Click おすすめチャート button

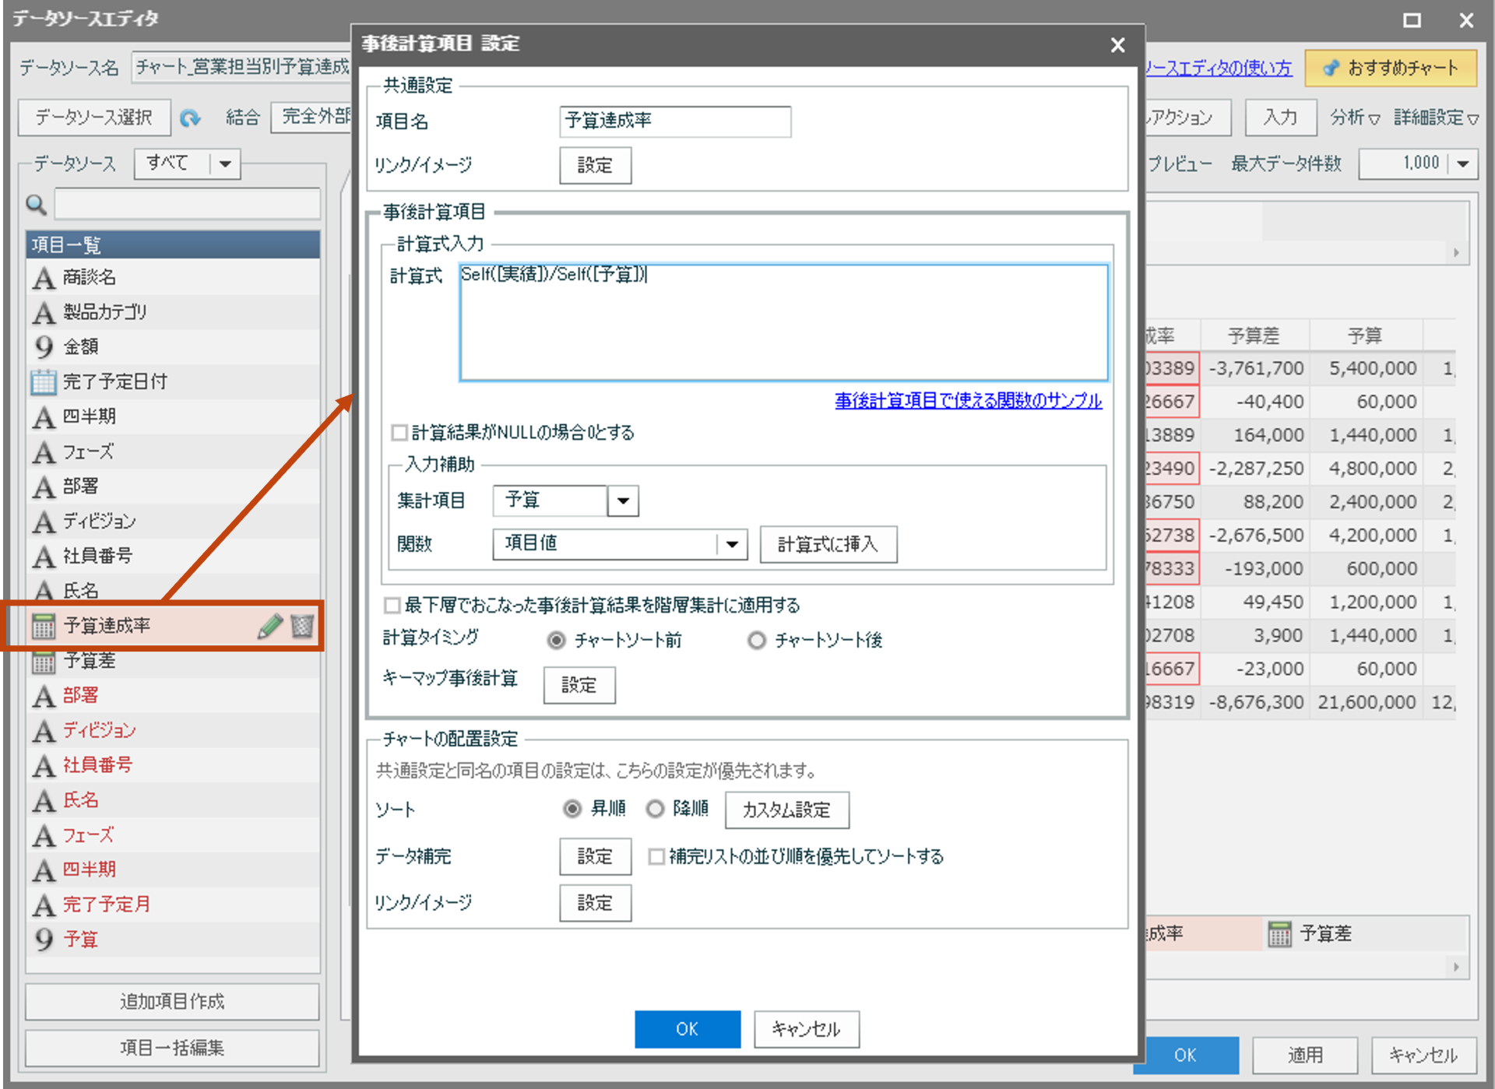tap(1391, 69)
